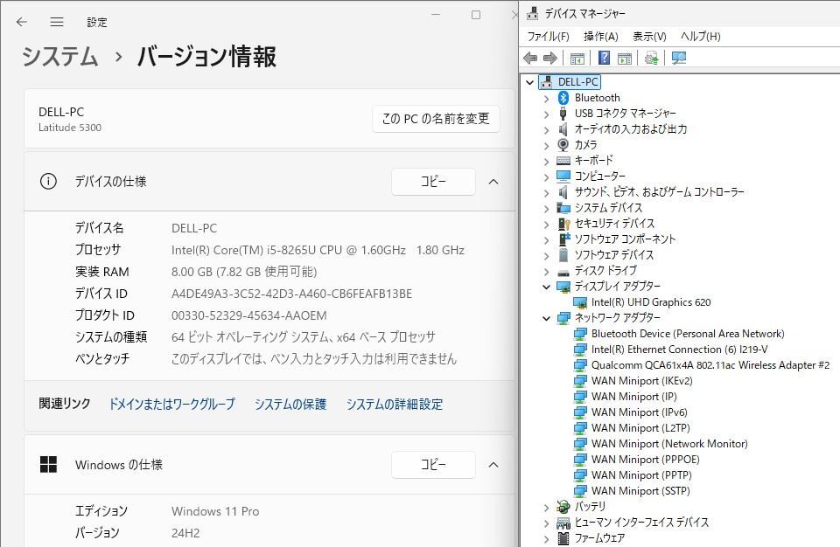Click the update driver toolbar icon
The height and width of the screenshot is (547, 840).
pos(651,58)
